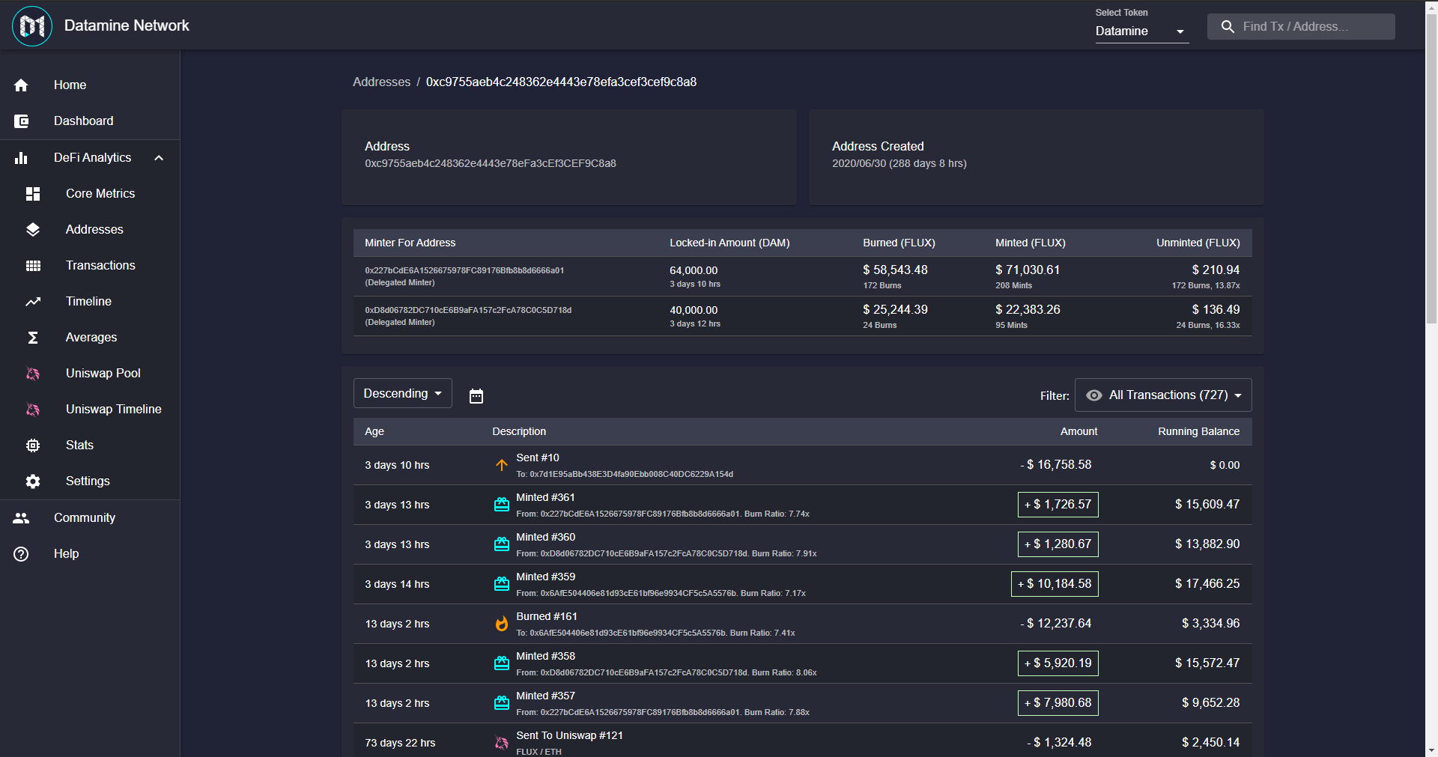Click the Dashboard wallet icon
1438x757 pixels.
(x=21, y=121)
